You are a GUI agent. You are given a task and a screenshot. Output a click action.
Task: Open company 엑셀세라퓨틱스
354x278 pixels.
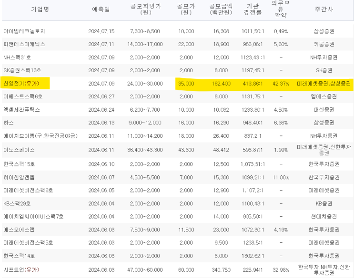tap(21, 110)
